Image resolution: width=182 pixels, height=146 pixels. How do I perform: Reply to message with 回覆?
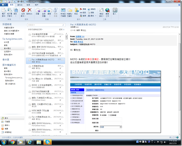coord(37,11)
